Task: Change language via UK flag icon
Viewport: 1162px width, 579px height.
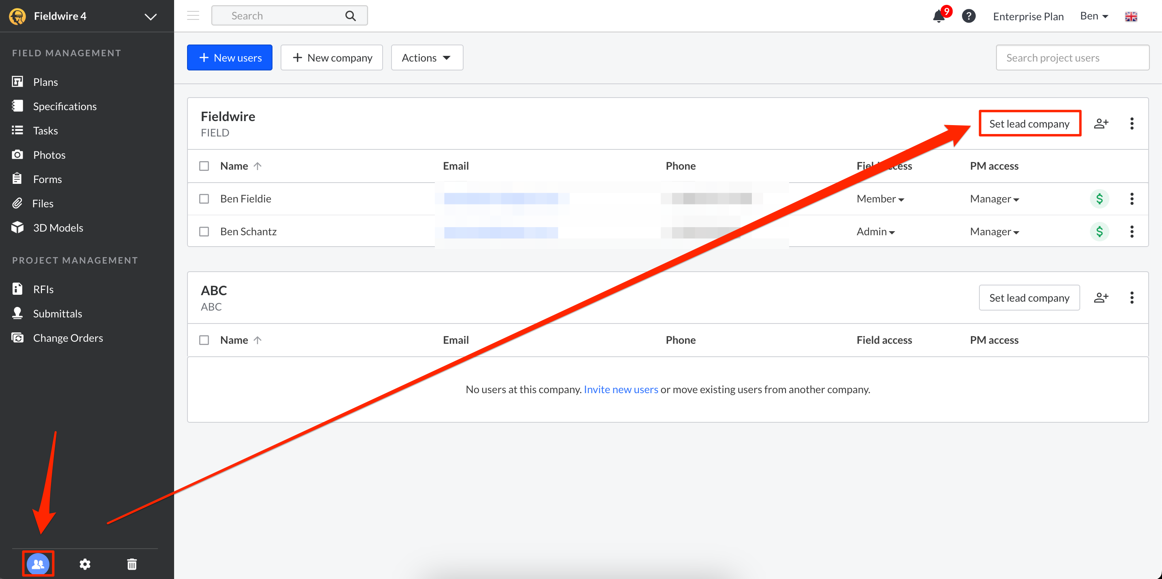Action: pyautogui.click(x=1131, y=17)
